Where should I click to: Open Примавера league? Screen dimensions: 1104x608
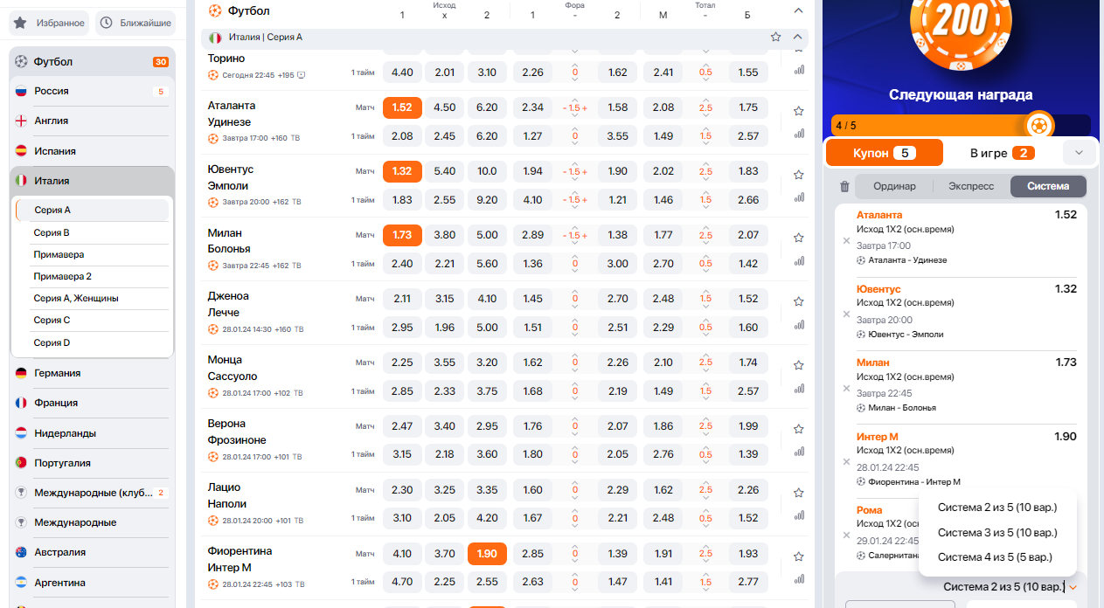(93, 254)
